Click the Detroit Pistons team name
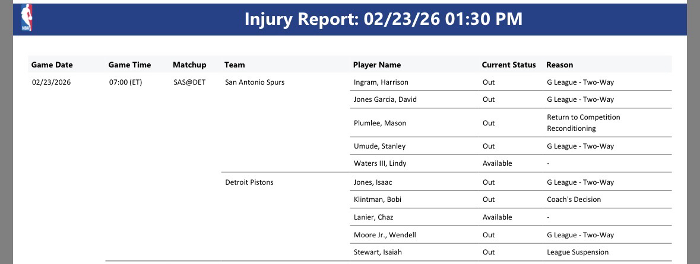The image size is (700, 264). 249,182
